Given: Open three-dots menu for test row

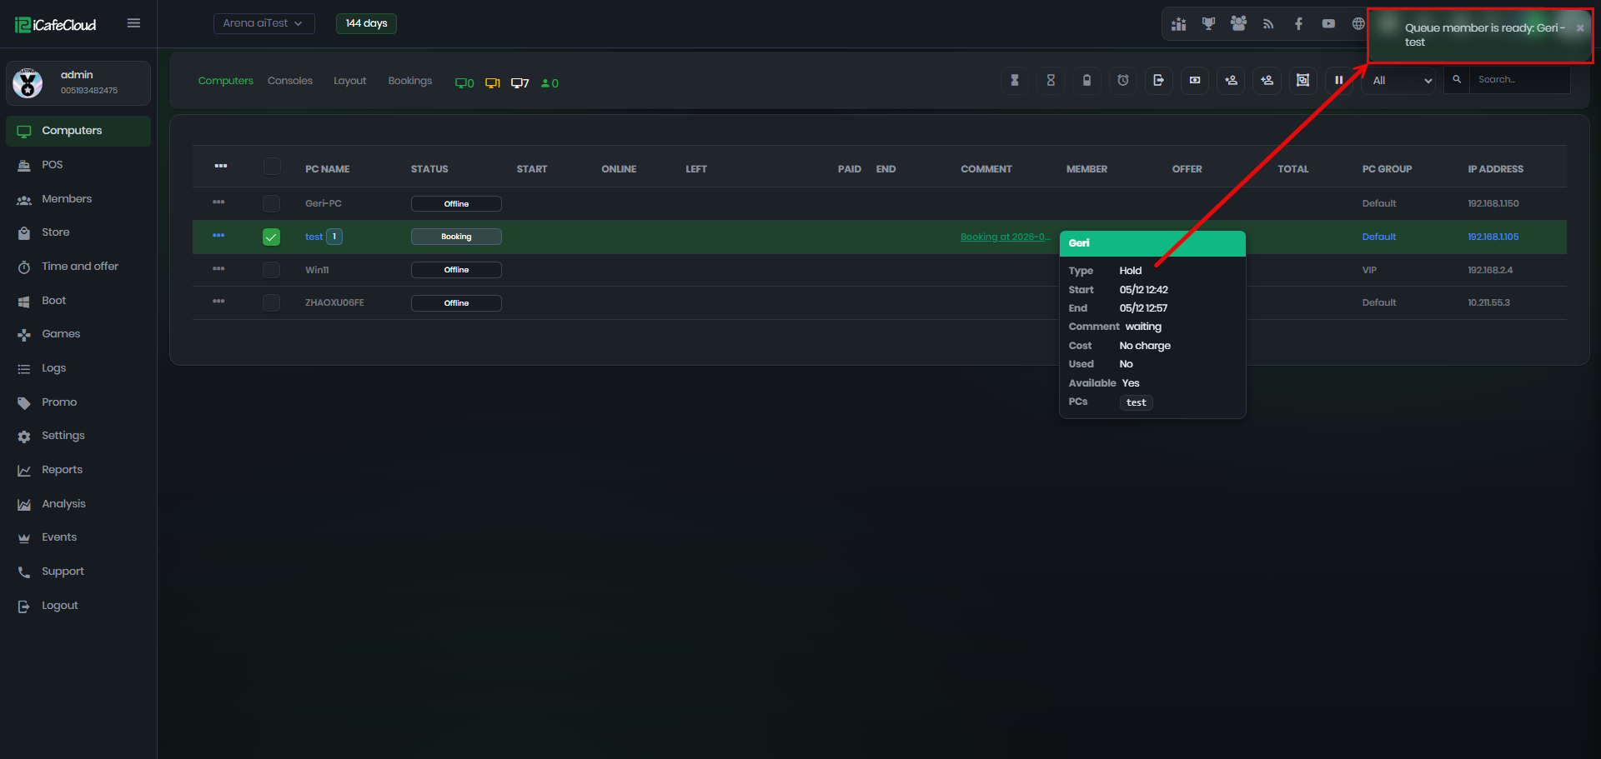Looking at the screenshot, I should click(218, 235).
